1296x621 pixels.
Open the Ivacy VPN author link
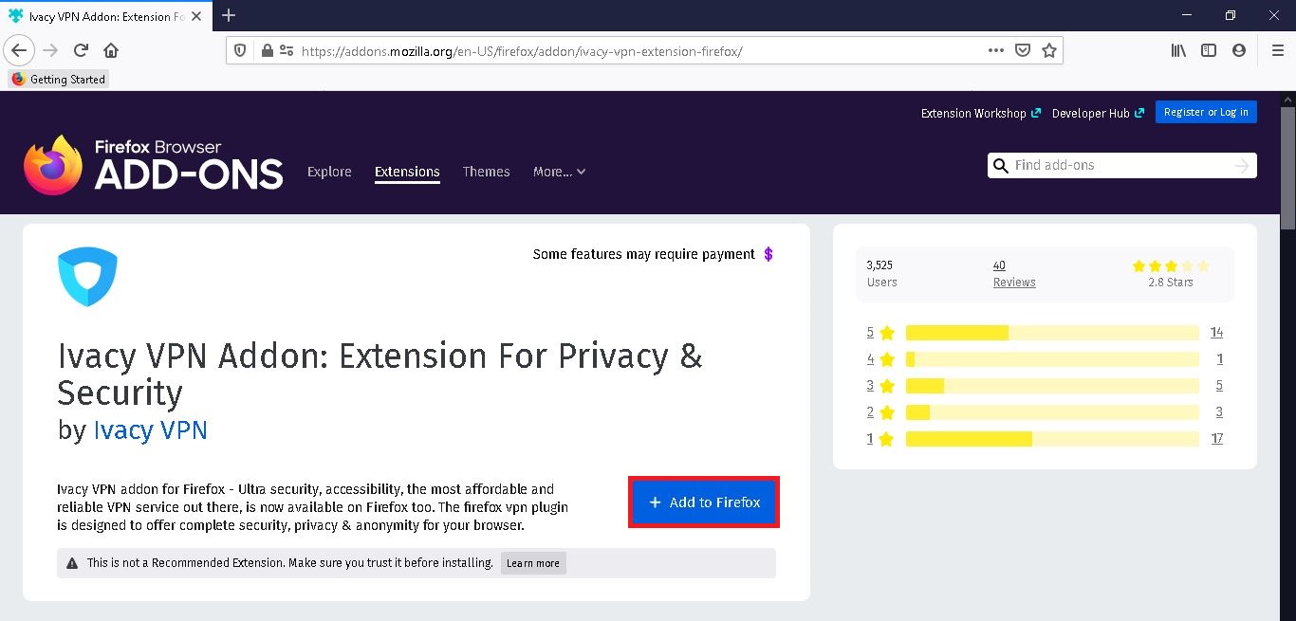(x=150, y=429)
